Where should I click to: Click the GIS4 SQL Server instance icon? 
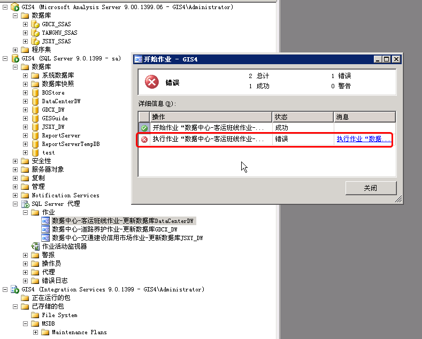[x=15, y=58]
